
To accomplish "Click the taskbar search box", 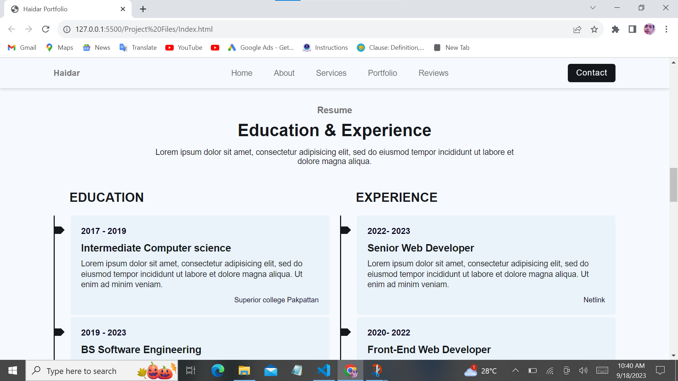I will pos(102,371).
